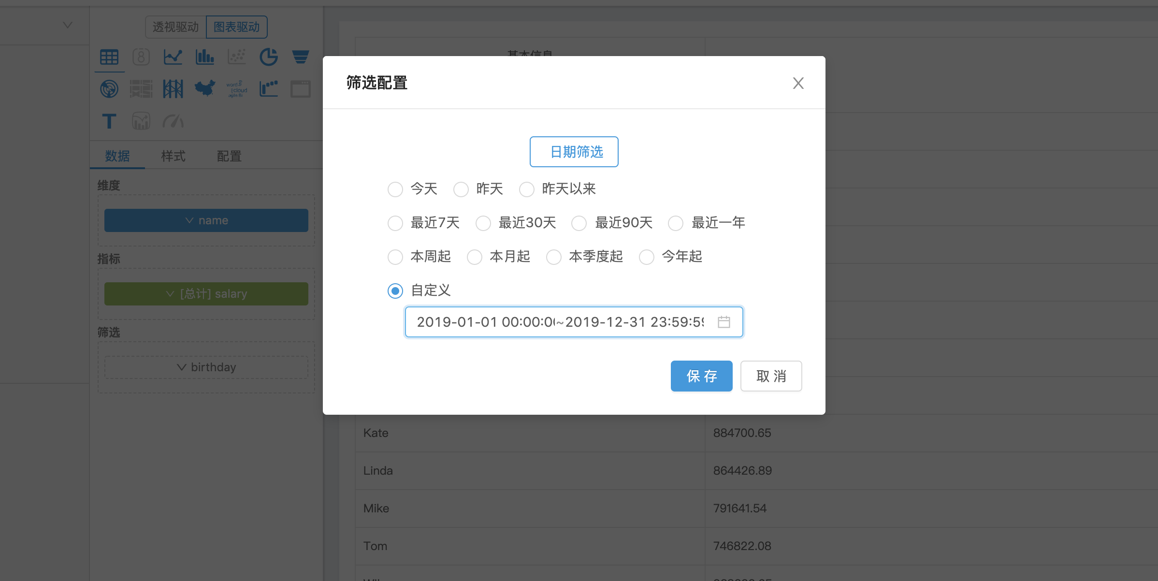Switch to the 样式 tab

click(x=173, y=156)
